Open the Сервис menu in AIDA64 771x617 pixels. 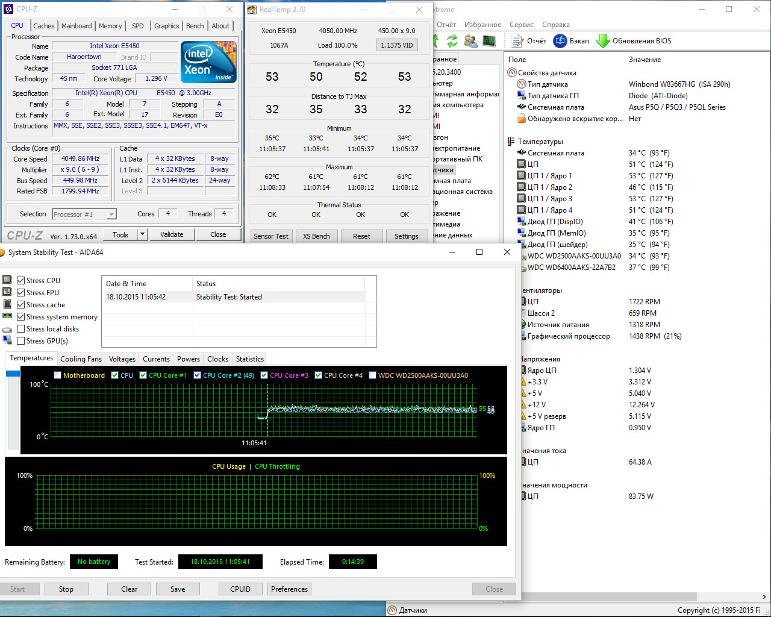point(522,25)
